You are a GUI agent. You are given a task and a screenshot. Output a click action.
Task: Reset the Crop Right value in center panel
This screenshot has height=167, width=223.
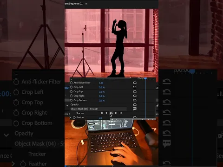pos(135,96)
